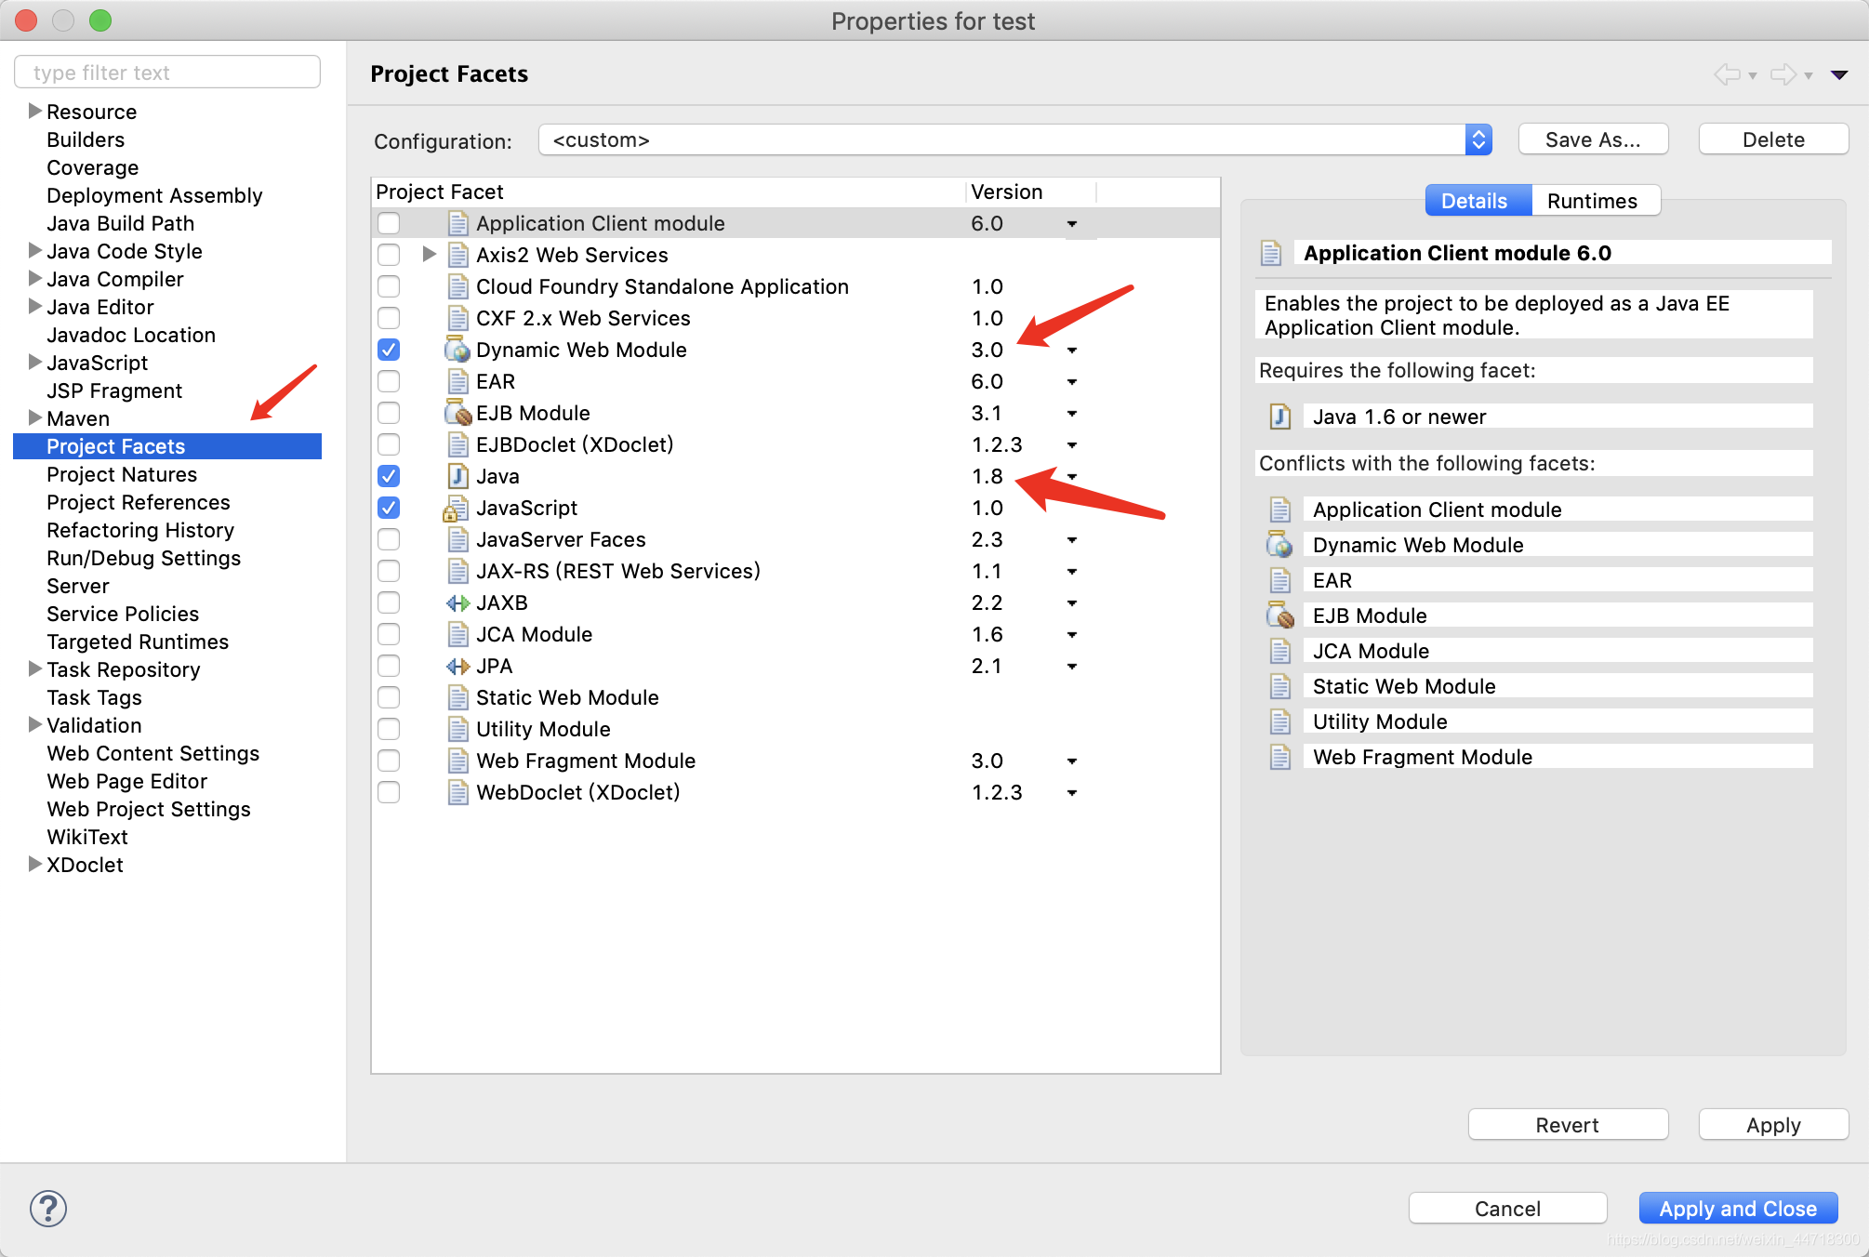This screenshot has height=1257, width=1869.
Task: Switch to the Runtimes tab
Action: [x=1591, y=201]
